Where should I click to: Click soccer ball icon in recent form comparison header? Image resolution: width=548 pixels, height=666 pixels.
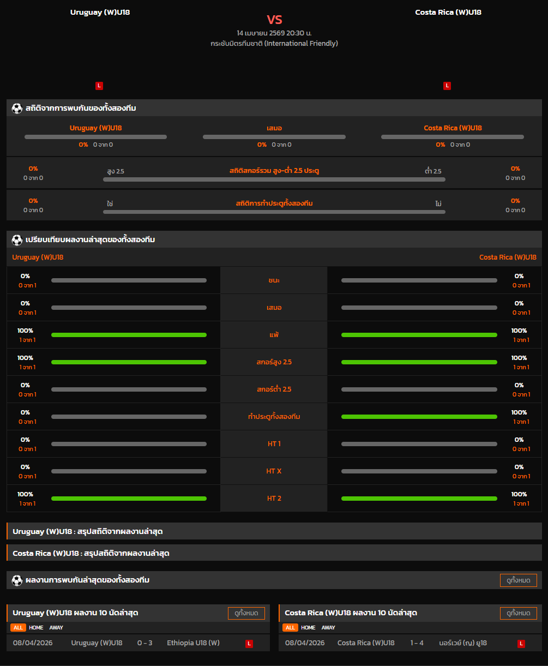coord(17,239)
